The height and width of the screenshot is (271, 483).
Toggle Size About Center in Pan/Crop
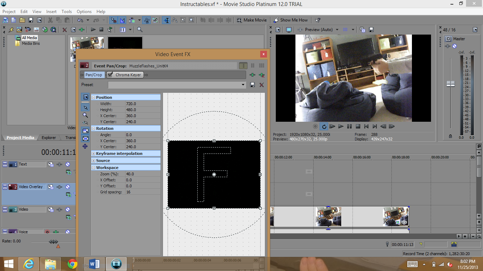[x=85, y=139]
